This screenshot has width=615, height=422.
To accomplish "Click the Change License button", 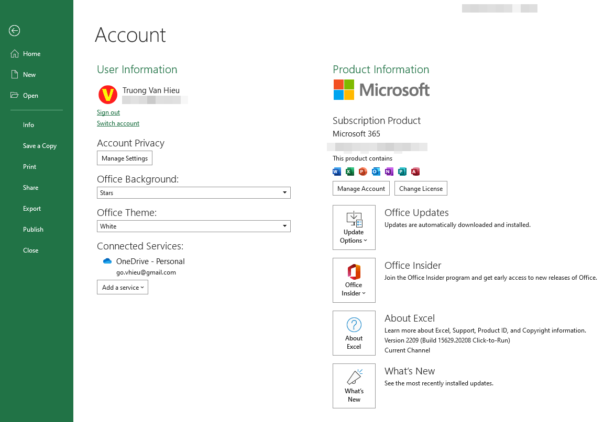I will [421, 188].
